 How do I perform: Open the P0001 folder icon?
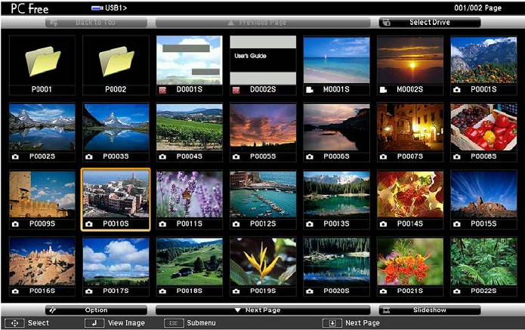pos(42,61)
